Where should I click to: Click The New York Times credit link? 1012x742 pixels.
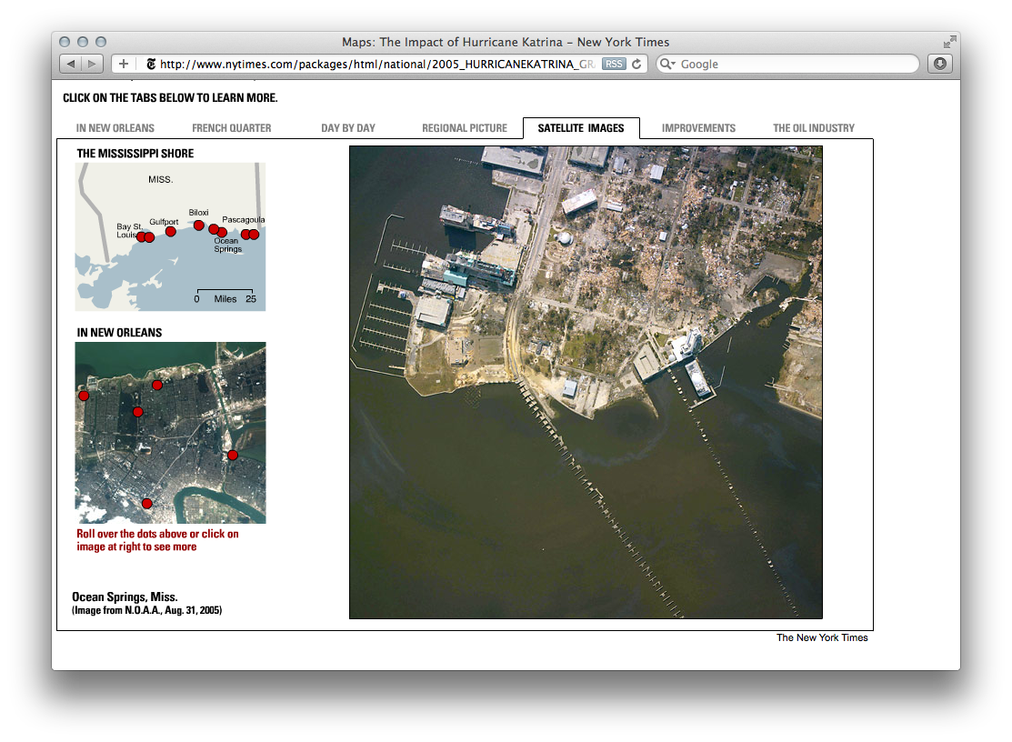pyautogui.click(x=821, y=637)
